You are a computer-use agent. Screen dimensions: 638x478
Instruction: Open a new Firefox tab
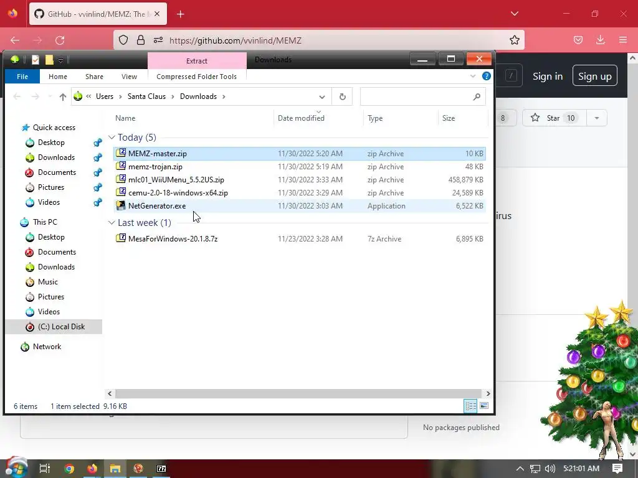tap(181, 14)
